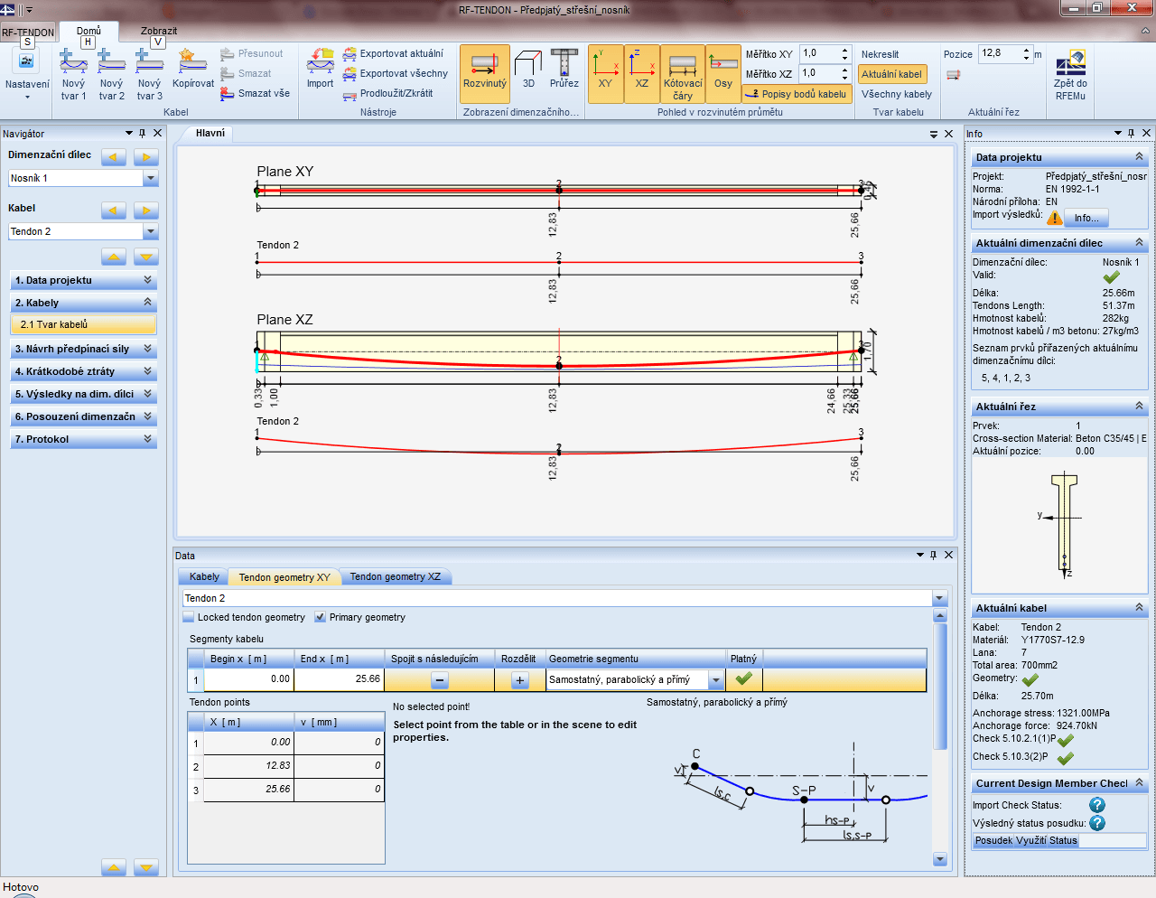Open the Tendon 2 dropdown in Navigátor
The height and width of the screenshot is (898, 1156).
pyautogui.click(x=151, y=231)
